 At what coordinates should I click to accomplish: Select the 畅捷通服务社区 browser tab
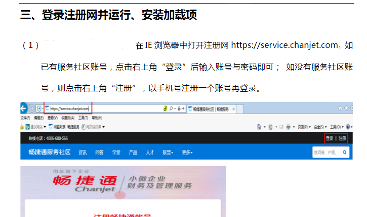click(210, 108)
